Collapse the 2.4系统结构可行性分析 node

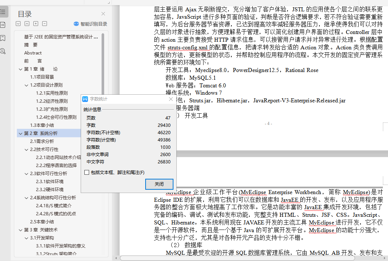(x=26, y=198)
